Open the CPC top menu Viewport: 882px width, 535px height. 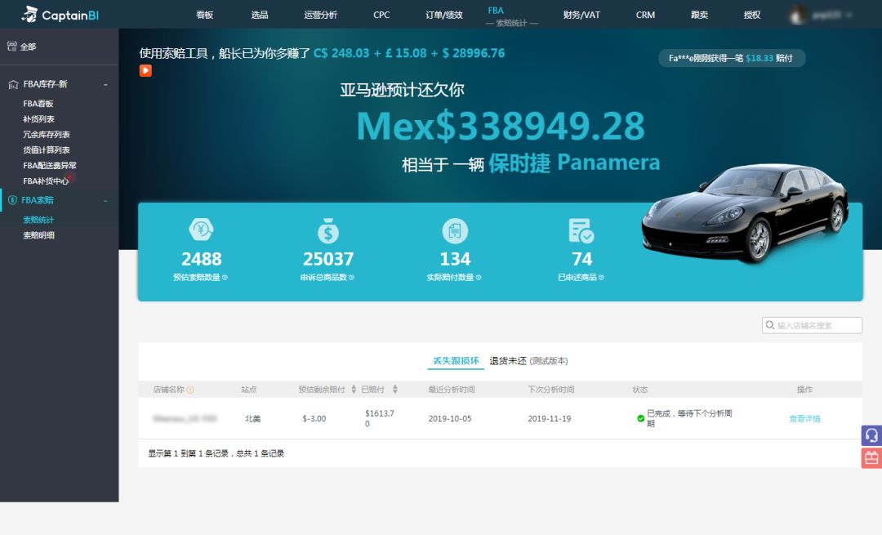381,16
